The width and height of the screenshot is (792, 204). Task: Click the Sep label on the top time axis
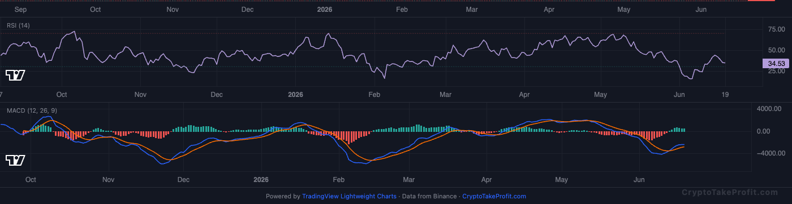(x=20, y=10)
